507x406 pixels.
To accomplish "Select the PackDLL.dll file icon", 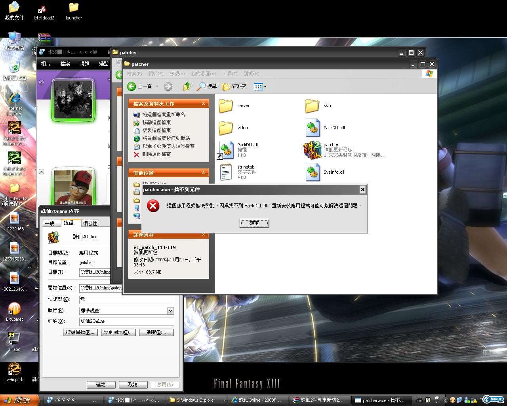I will click(313, 128).
